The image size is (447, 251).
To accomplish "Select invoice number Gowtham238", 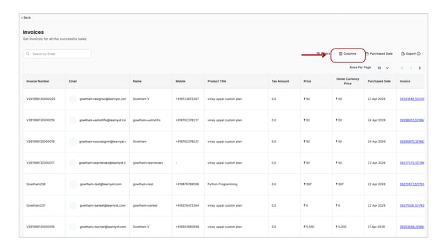I will pyautogui.click(x=36, y=184).
